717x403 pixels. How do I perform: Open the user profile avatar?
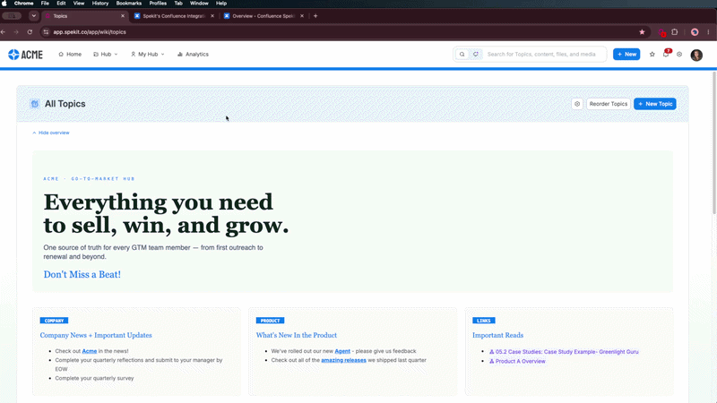tap(696, 55)
